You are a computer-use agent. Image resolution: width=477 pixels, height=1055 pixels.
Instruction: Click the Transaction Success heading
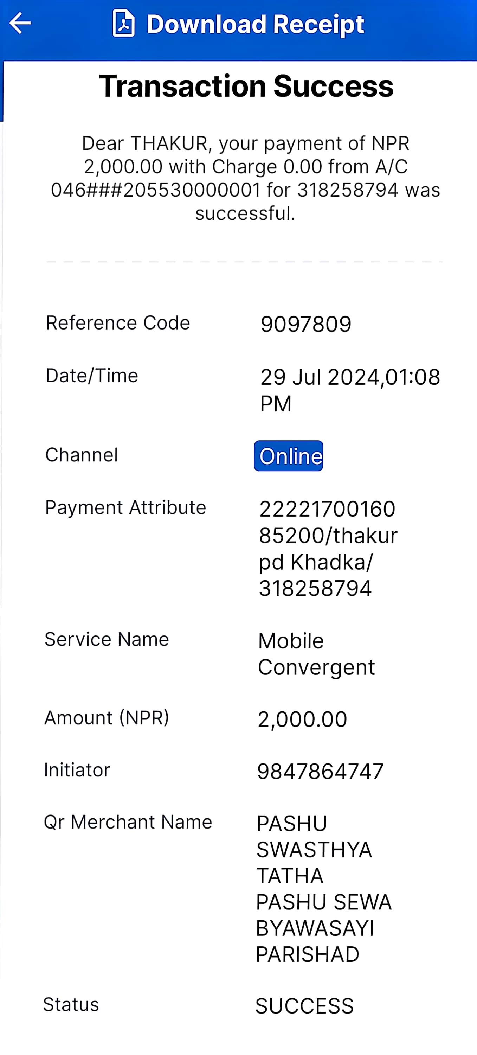[246, 86]
